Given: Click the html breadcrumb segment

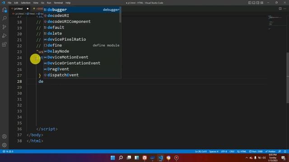Looking at the screenshot, I should [x=31, y=13].
